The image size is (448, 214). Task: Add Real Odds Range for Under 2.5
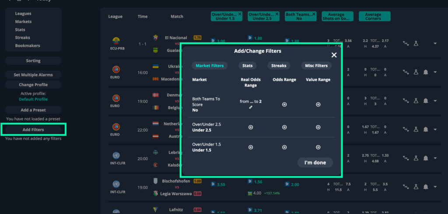251,127
